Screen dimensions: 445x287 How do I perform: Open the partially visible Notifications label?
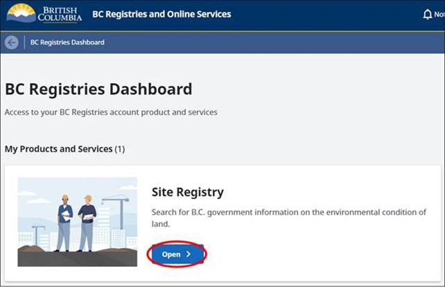439,15
